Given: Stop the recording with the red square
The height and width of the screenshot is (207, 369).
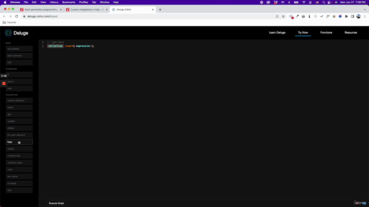Looking at the screenshot, I should point(4,83).
